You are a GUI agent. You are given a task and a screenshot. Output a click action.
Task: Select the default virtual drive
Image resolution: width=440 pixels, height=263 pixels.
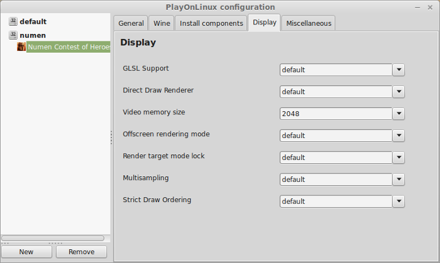33,21
